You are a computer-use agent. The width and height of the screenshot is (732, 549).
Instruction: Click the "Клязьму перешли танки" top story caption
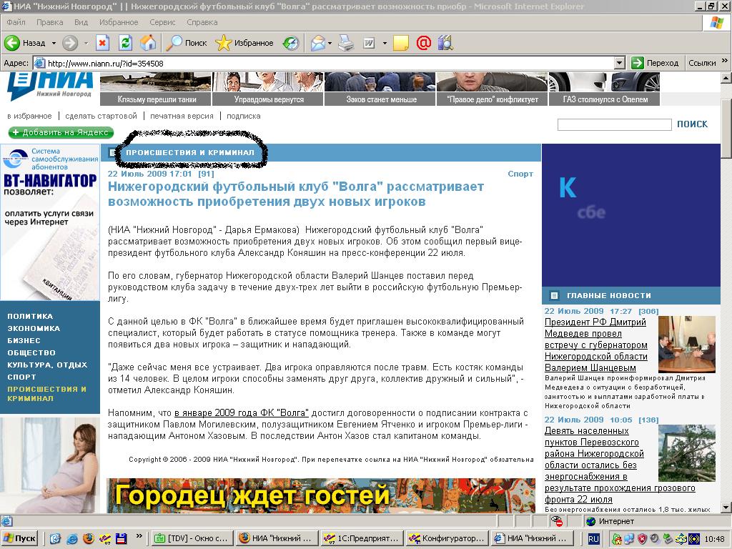157,99
